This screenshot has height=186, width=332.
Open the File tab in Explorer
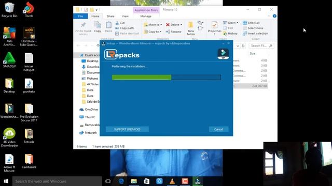[x=80, y=16]
